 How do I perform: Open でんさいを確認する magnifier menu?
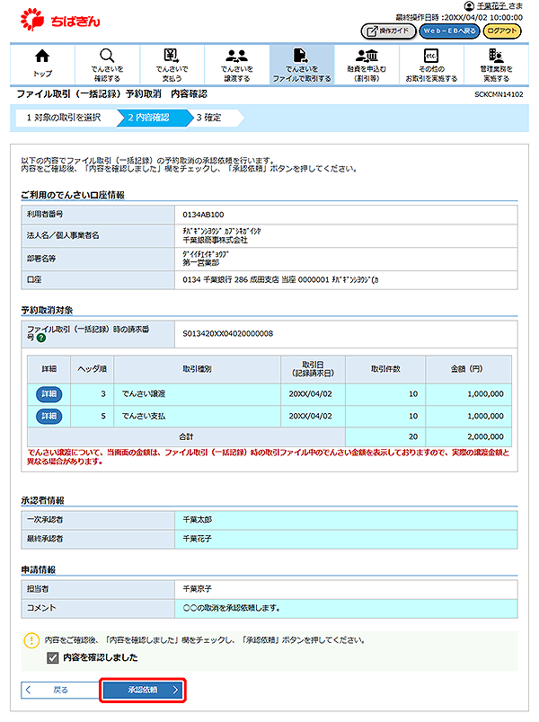pos(107,56)
